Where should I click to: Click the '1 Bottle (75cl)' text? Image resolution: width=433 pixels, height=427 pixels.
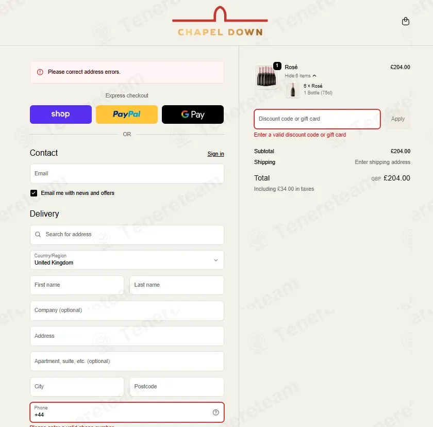click(x=318, y=93)
